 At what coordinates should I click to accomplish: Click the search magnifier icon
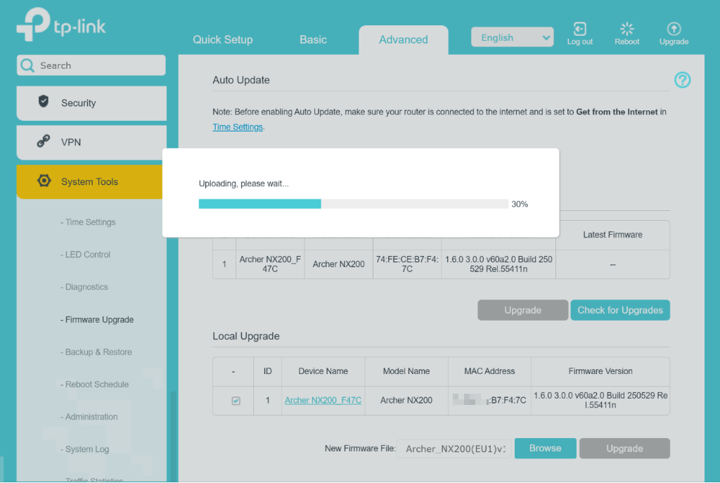coord(27,65)
